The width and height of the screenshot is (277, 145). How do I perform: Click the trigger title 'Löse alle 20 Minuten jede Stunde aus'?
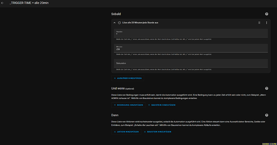coord(140,23)
